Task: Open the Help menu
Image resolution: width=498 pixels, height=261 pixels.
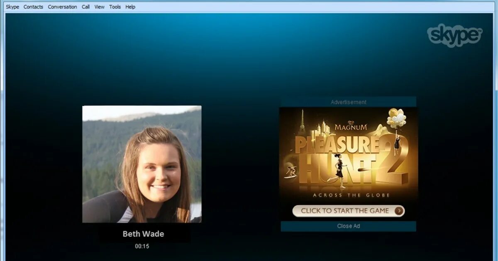Action: [130, 7]
